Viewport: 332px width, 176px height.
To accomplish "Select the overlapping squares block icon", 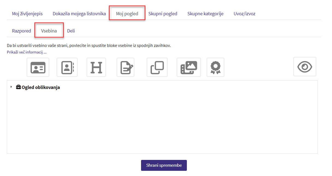I will 157,67.
